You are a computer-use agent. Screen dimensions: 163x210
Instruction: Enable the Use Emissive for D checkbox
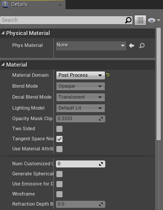pyautogui.click(x=59, y=184)
